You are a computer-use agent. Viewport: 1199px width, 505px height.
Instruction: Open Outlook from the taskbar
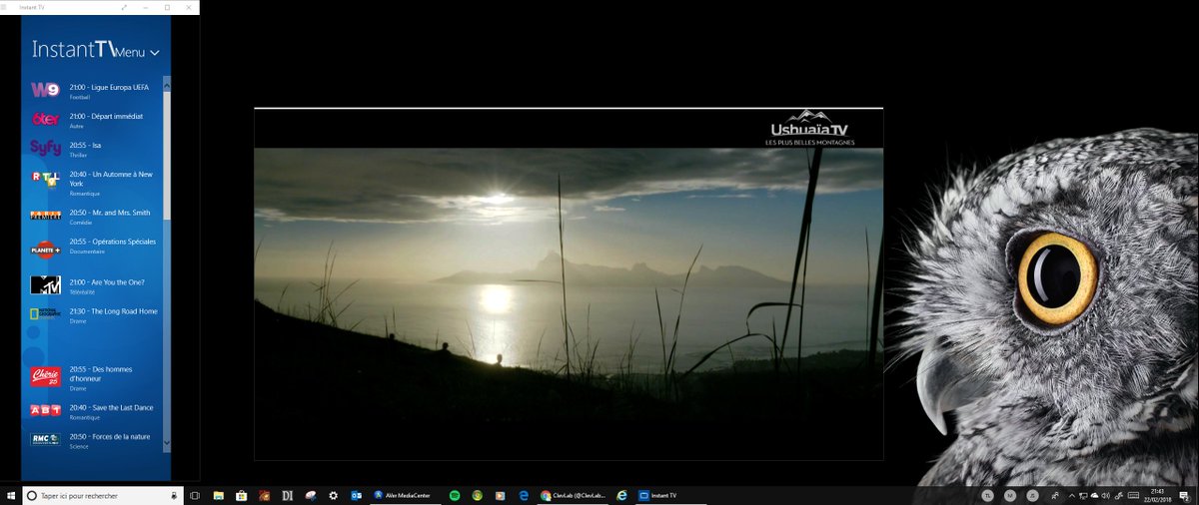click(356, 495)
